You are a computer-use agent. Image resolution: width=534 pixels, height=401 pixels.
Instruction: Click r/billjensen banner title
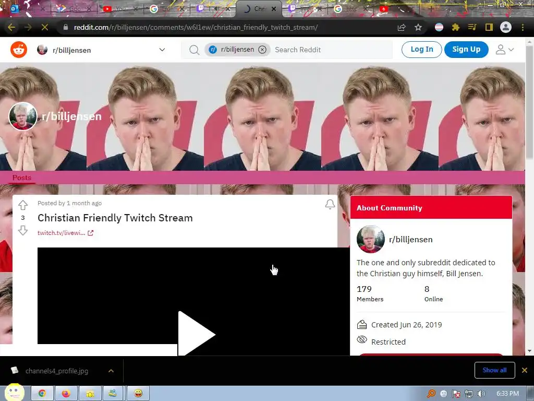point(71,116)
